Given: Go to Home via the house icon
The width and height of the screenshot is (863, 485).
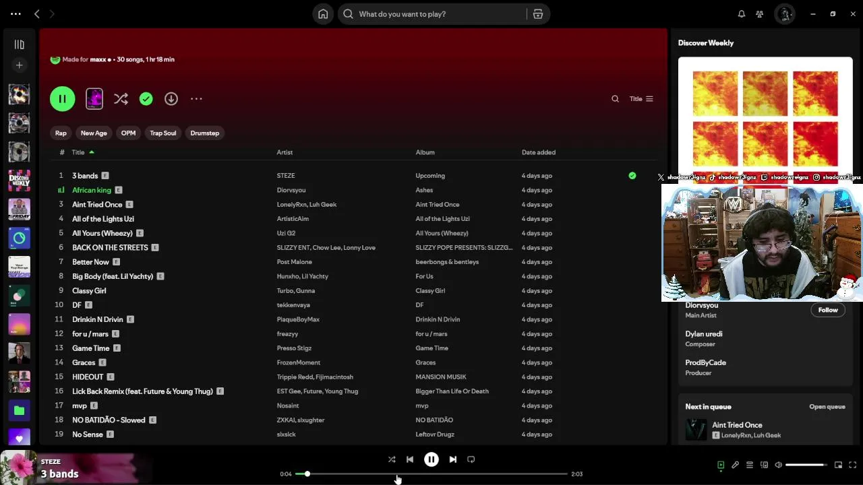Looking at the screenshot, I should tap(323, 14).
